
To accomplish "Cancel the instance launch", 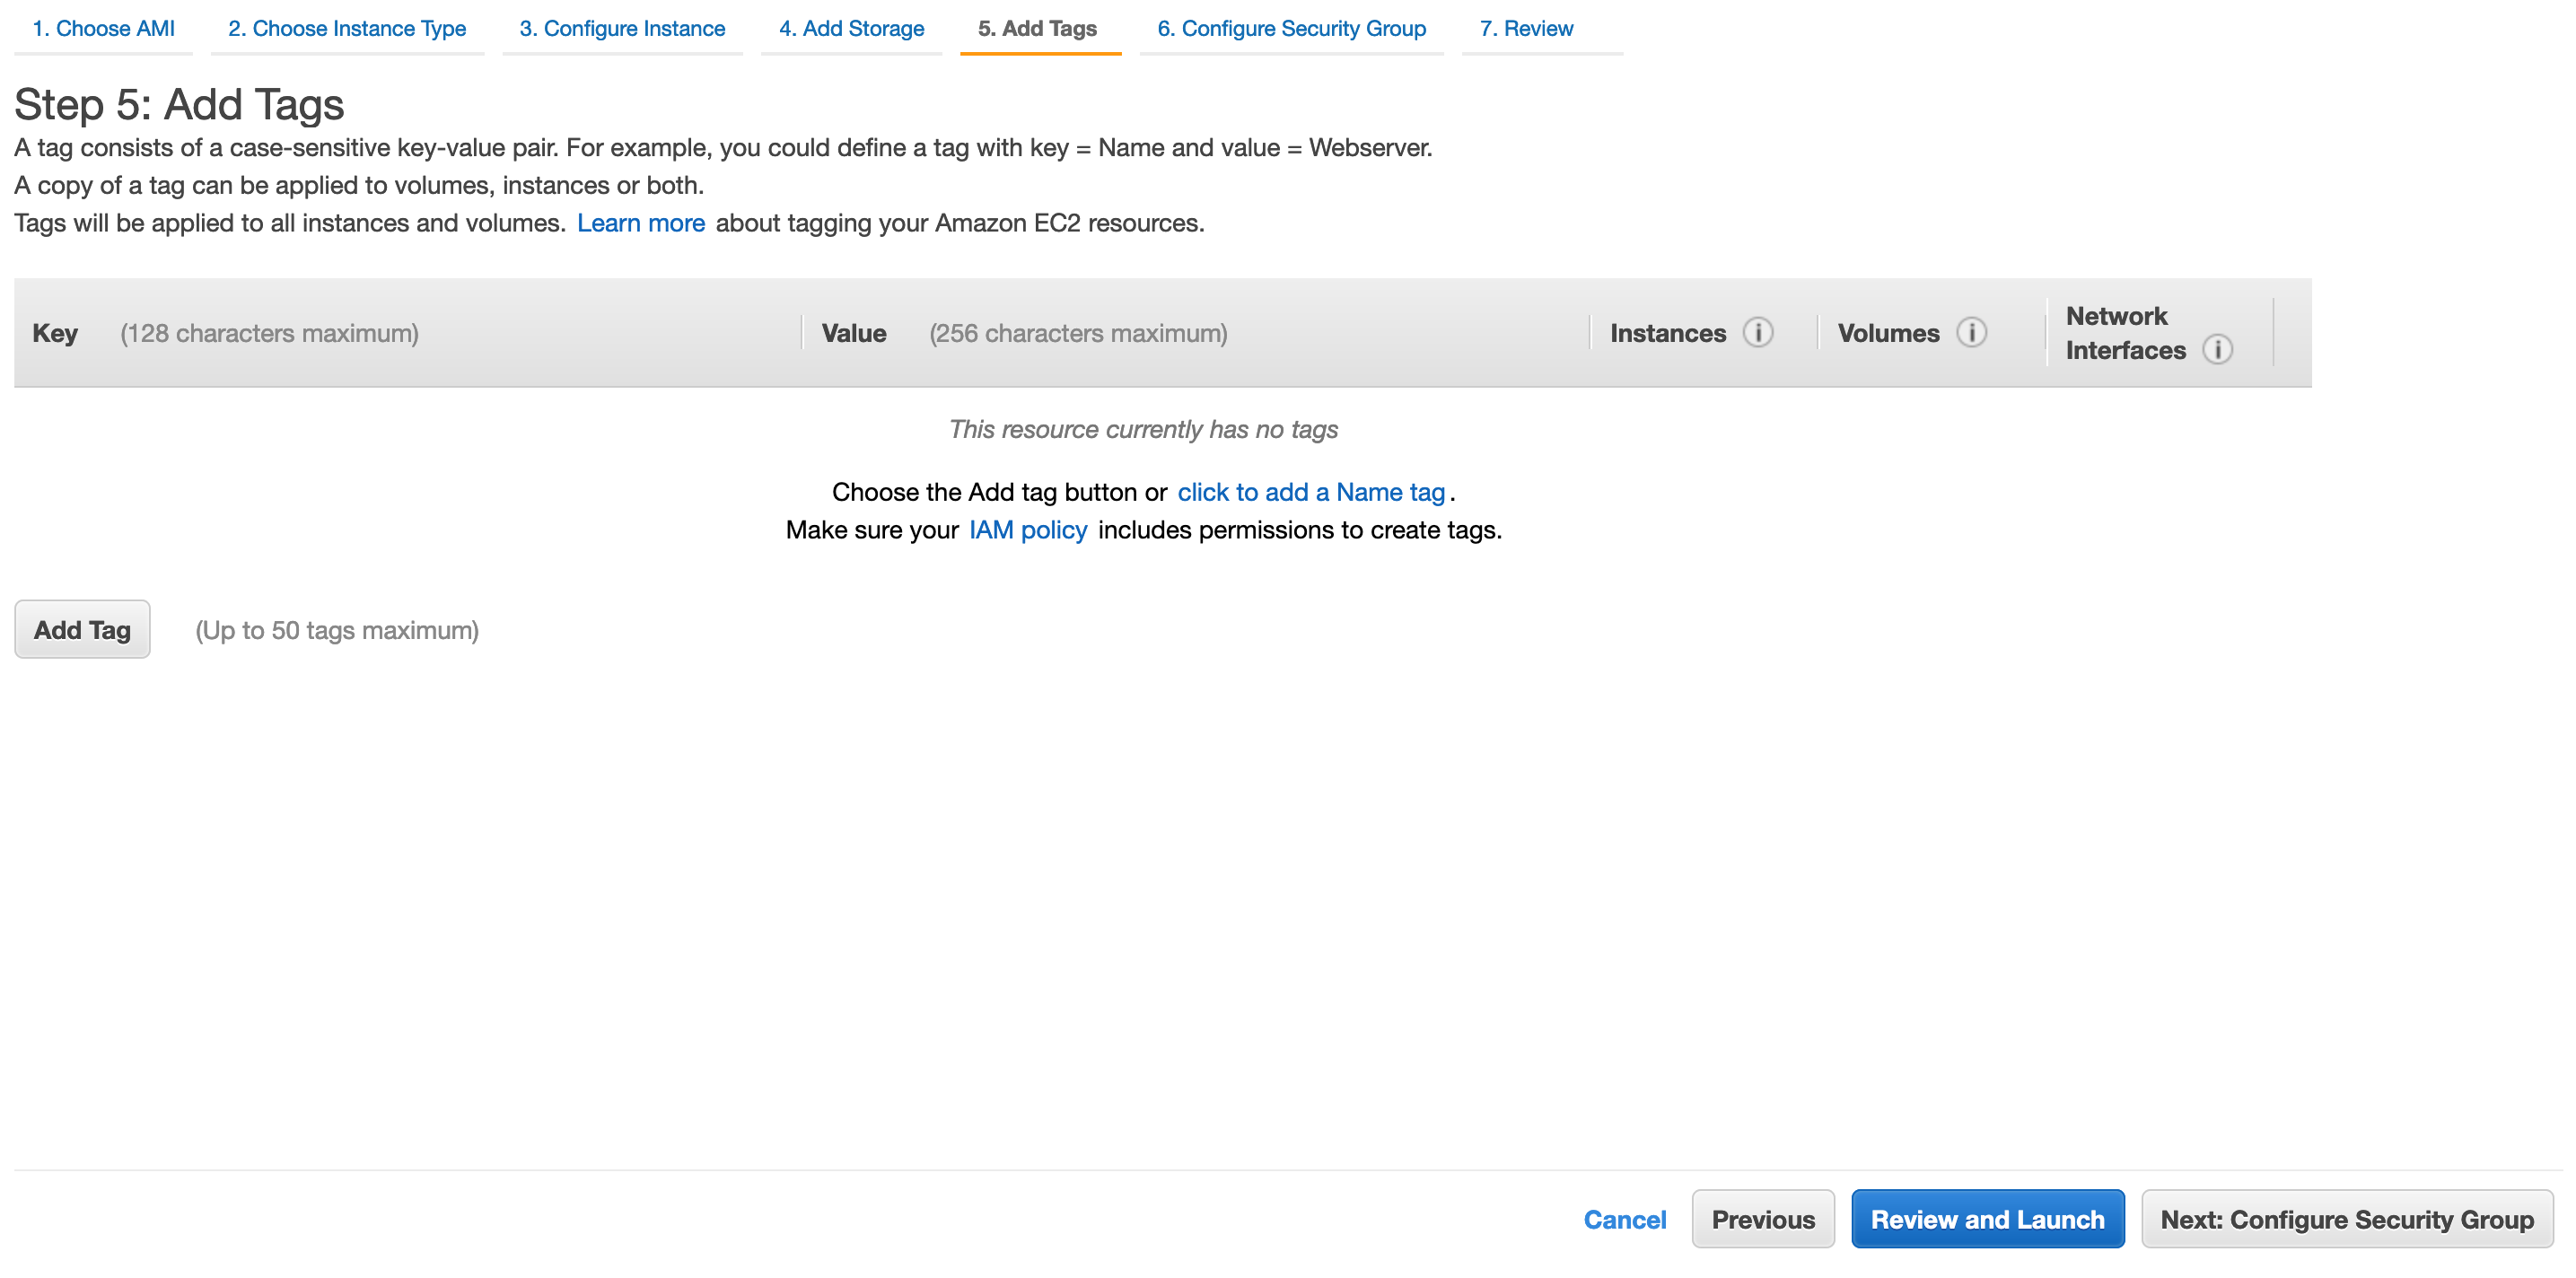I will [x=1625, y=1219].
